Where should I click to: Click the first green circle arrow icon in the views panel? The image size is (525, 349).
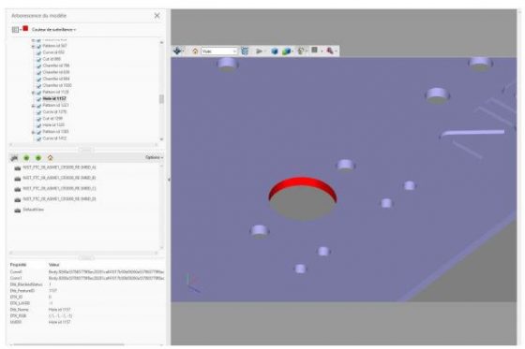coord(26,157)
